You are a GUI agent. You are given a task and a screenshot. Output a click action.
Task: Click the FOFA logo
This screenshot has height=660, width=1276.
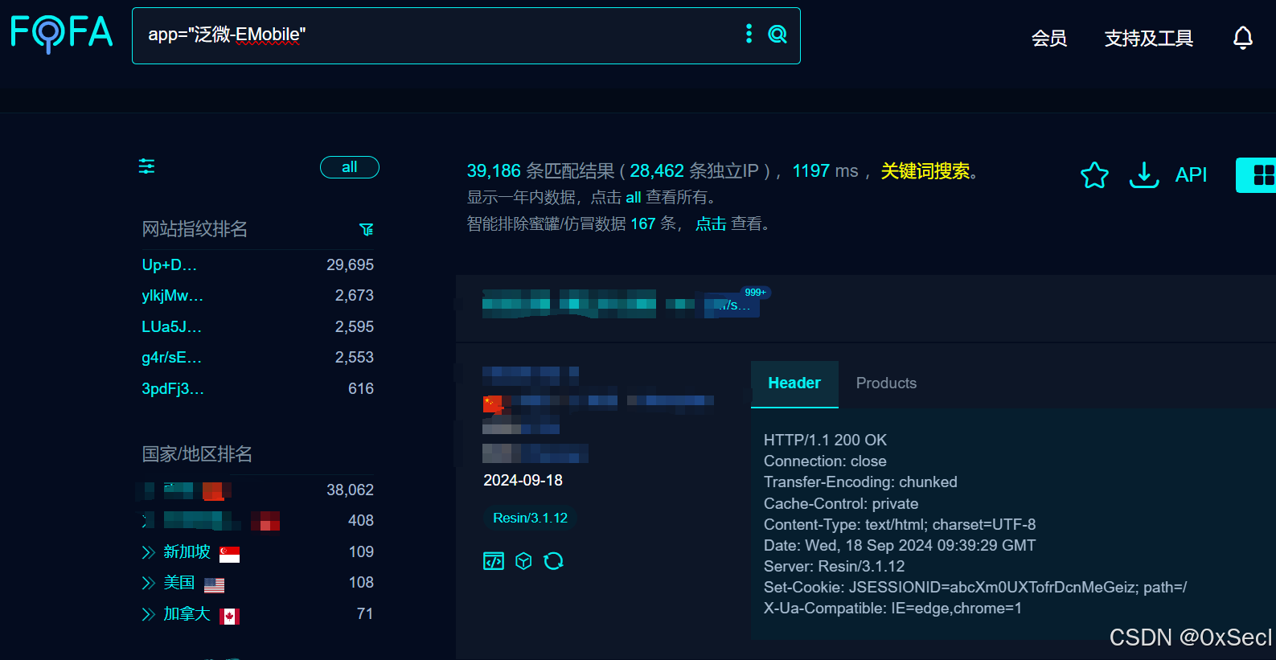coord(62,33)
